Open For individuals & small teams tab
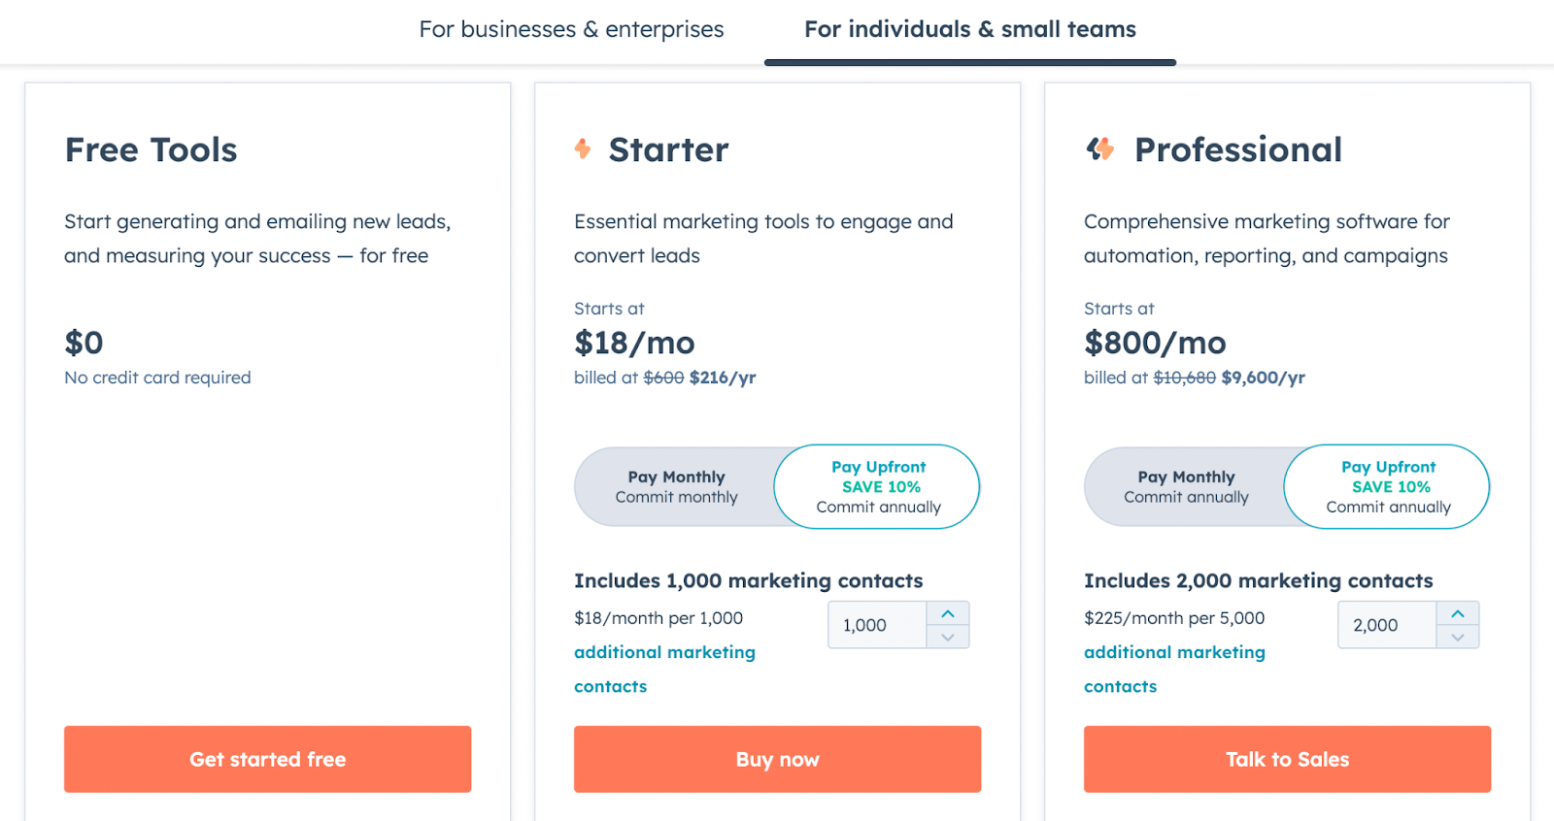Image resolution: width=1554 pixels, height=821 pixels. click(x=970, y=29)
